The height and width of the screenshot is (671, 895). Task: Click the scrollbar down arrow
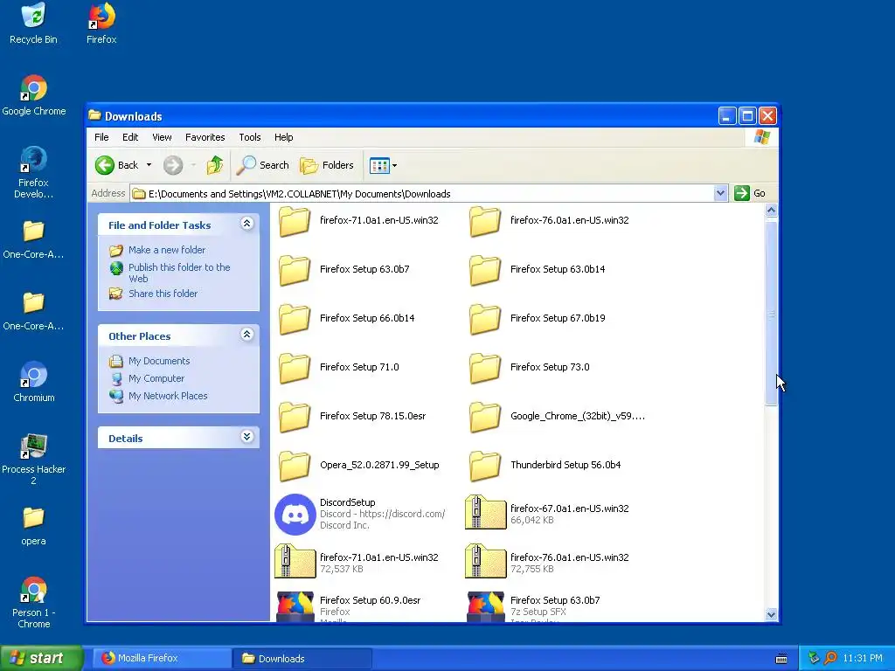coord(771,614)
